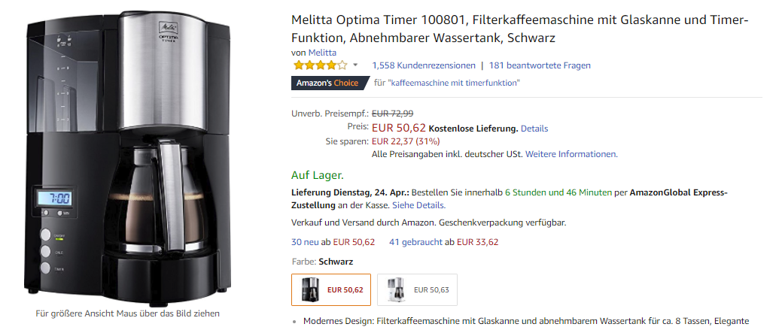This screenshot has width=779, height=327.
Task: Click the Melitta Optima Timer product title
Action: 519,29
